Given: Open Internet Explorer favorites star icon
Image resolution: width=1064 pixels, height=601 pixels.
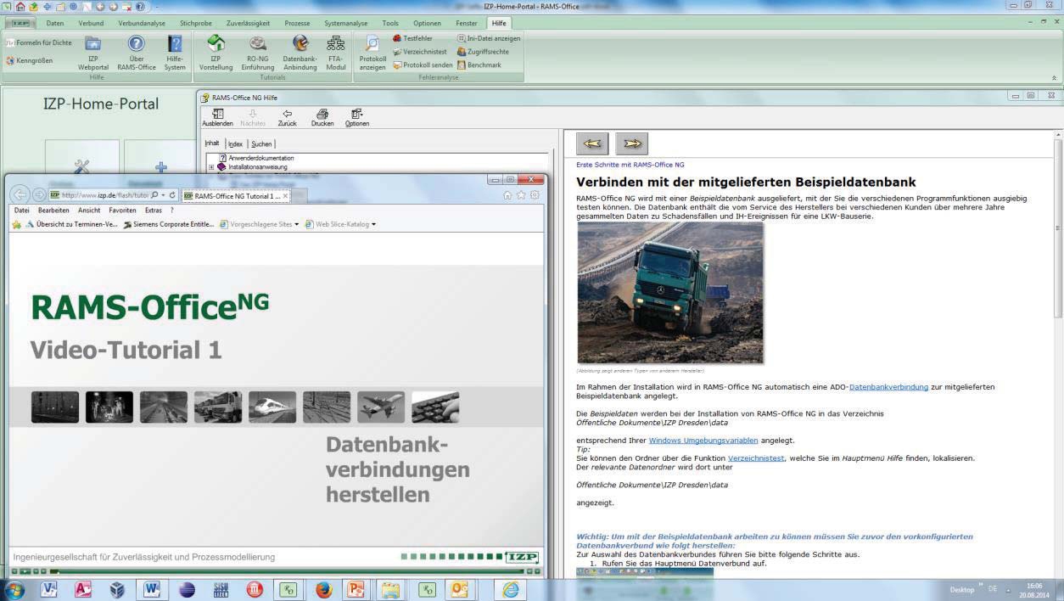Looking at the screenshot, I should 521,195.
